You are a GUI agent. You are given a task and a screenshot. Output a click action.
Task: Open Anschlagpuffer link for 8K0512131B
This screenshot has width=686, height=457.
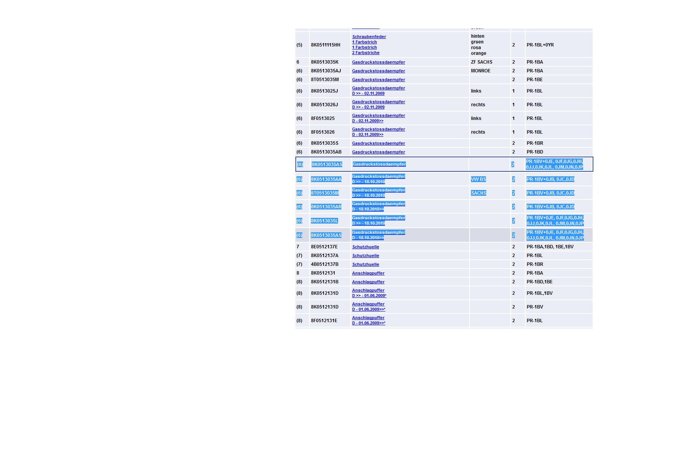(x=368, y=282)
